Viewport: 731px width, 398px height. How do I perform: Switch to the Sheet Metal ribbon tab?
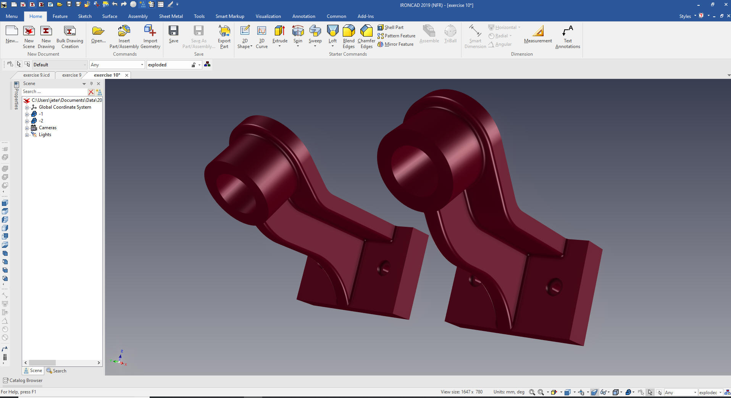click(x=171, y=16)
